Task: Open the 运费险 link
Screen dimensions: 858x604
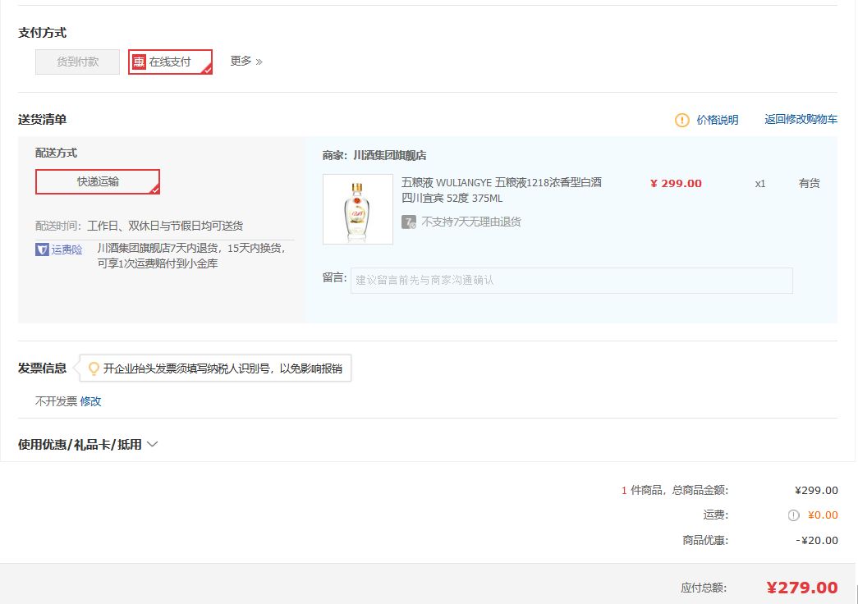Action: click(x=67, y=249)
